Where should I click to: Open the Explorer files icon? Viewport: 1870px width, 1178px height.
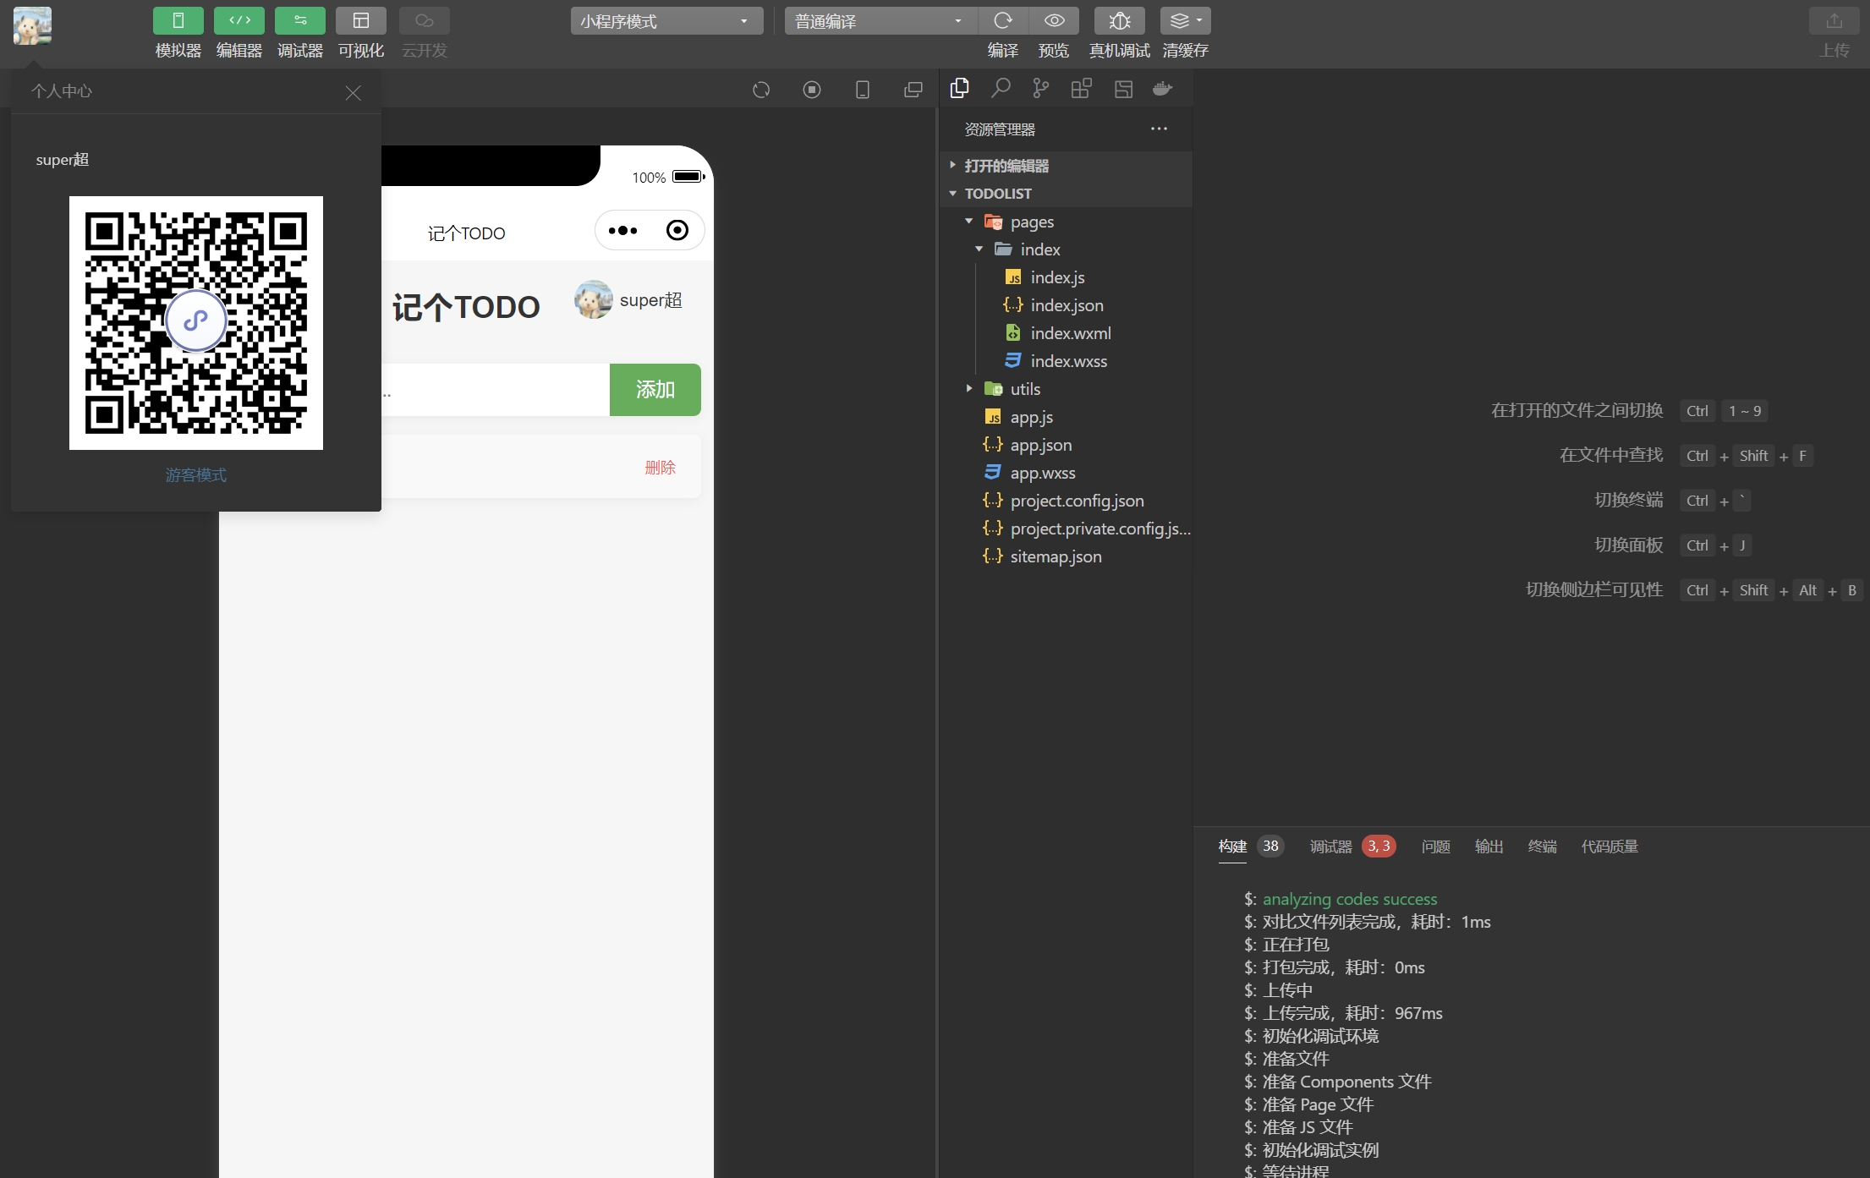point(960,88)
